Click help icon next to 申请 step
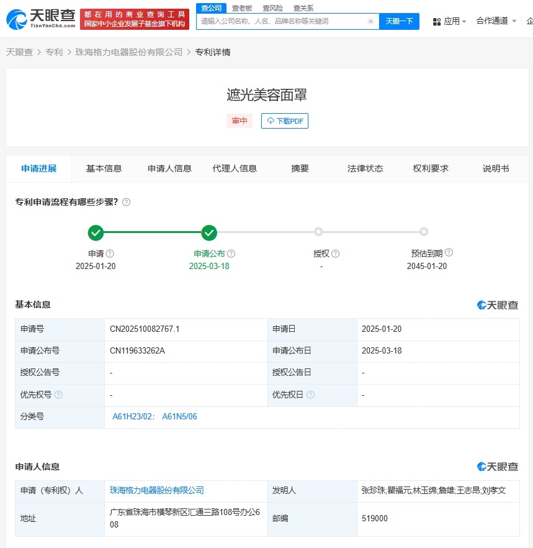The width and height of the screenshot is (533, 548). click(110, 253)
